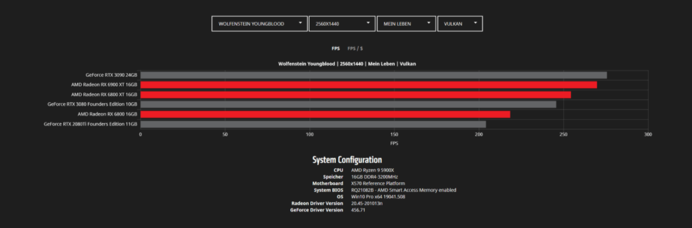Click the GeForce RTX 2080Ti Founders Edition bar
Screen dimensions: 692x228
coord(313,124)
